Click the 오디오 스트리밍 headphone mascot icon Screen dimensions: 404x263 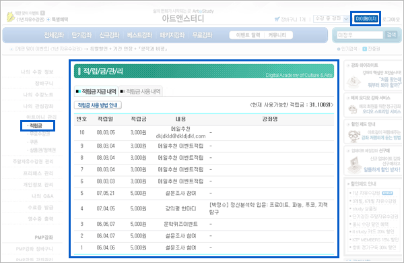point(353,109)
